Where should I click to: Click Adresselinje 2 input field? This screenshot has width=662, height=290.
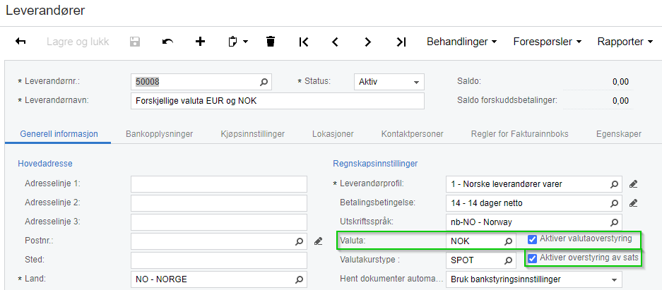point(219,203)
